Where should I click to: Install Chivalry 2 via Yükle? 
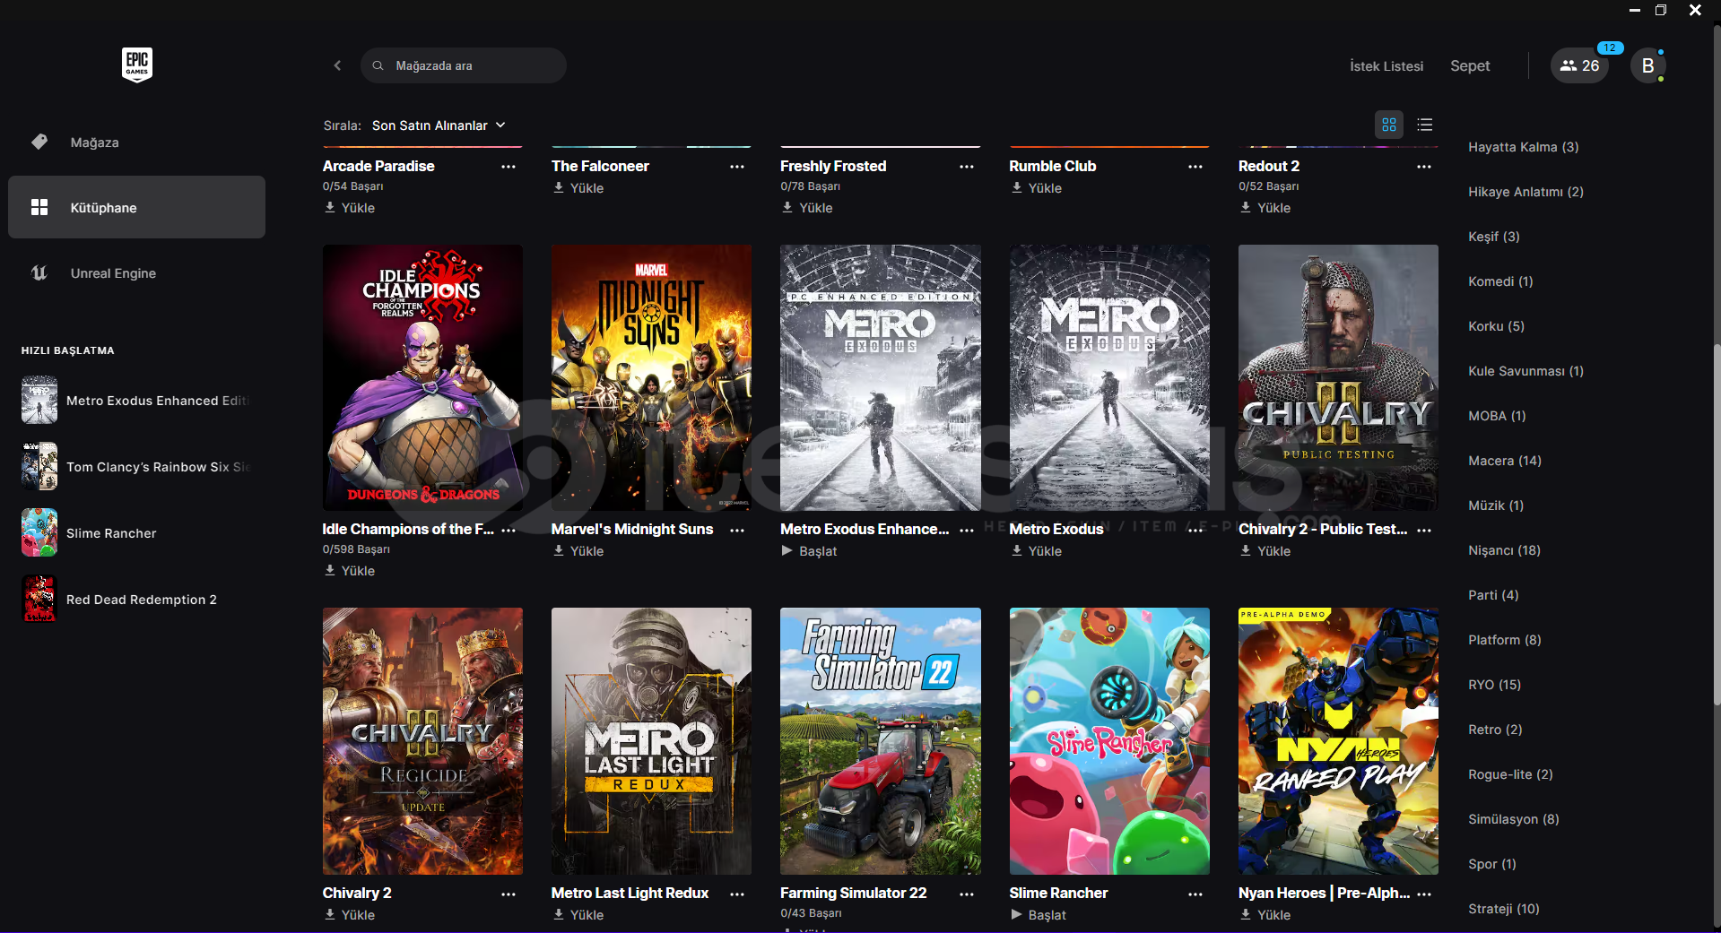(350, 915)
